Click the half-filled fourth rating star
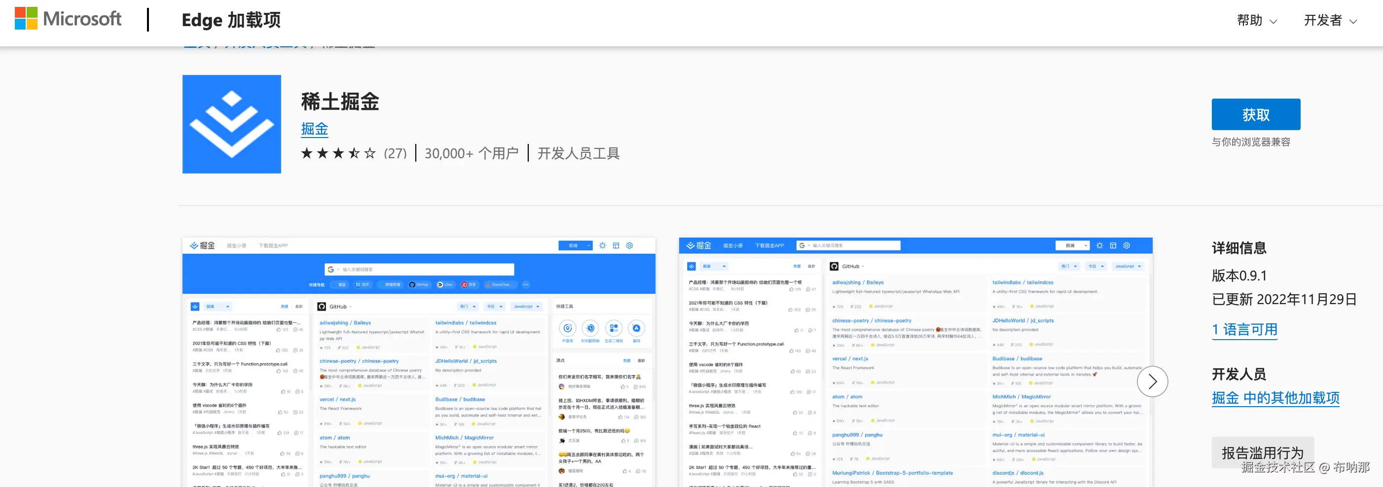This screenshot has height=487, width=1383. (354, 153)
